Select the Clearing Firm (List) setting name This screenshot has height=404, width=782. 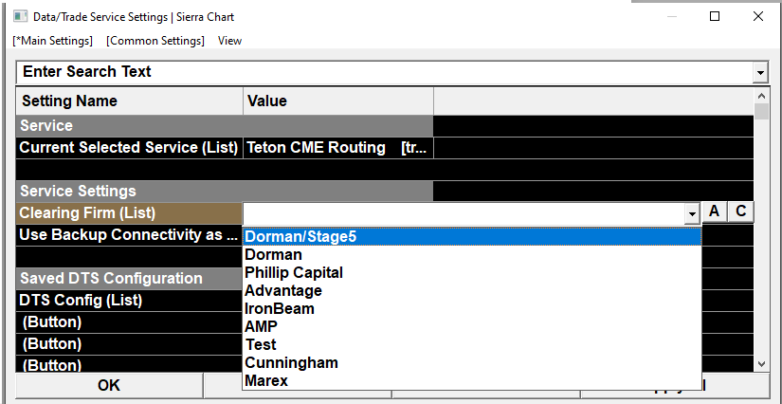(130, 213)
